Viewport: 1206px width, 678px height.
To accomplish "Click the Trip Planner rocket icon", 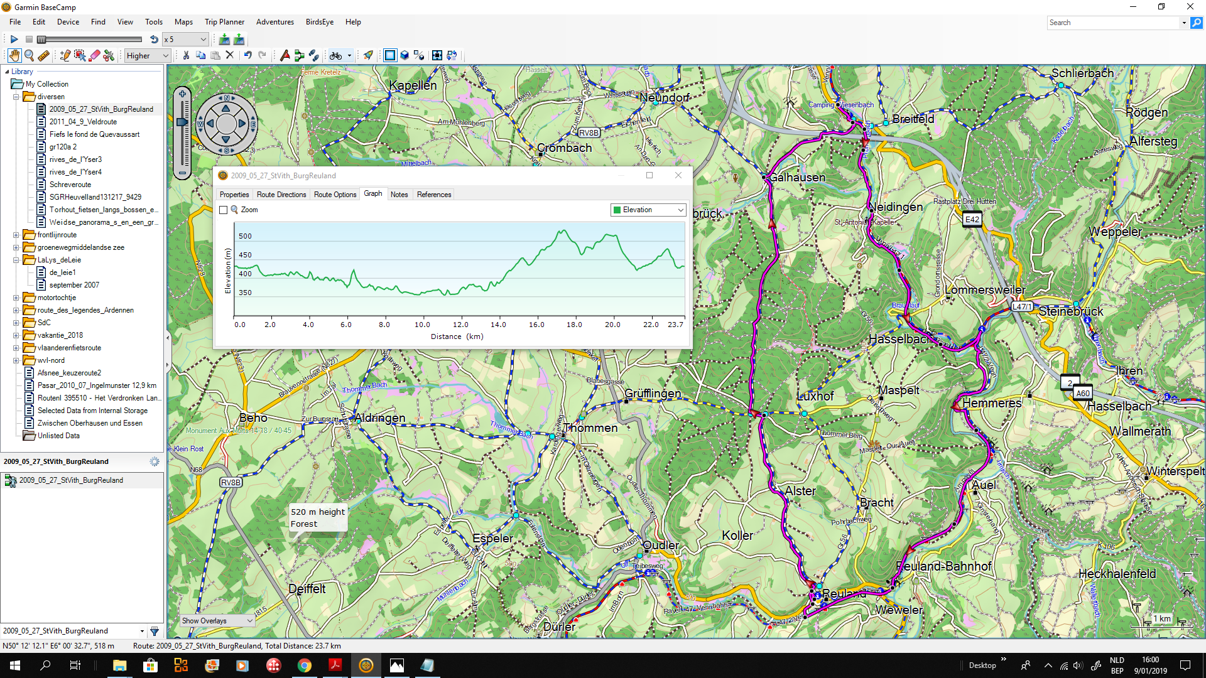I will pyautogui.click(x=368, y=55).
